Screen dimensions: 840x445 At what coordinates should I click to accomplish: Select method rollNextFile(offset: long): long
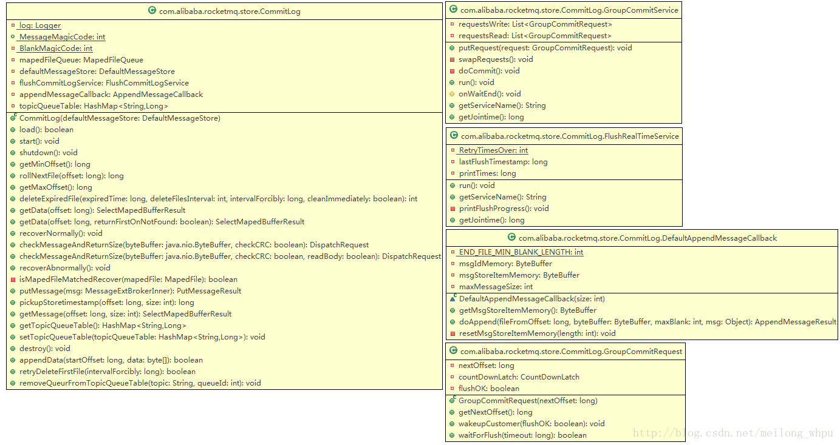point(72,176)
